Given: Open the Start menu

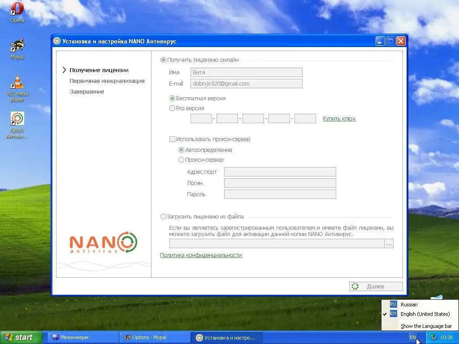Looking at the screenshot, I should (21, 338).
